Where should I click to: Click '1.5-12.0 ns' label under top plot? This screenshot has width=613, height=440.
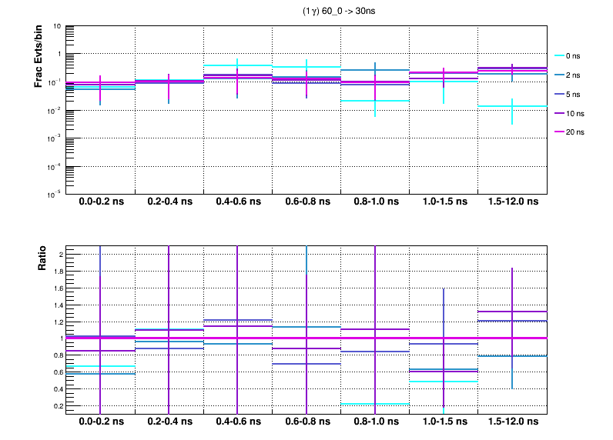coord(512,202)
